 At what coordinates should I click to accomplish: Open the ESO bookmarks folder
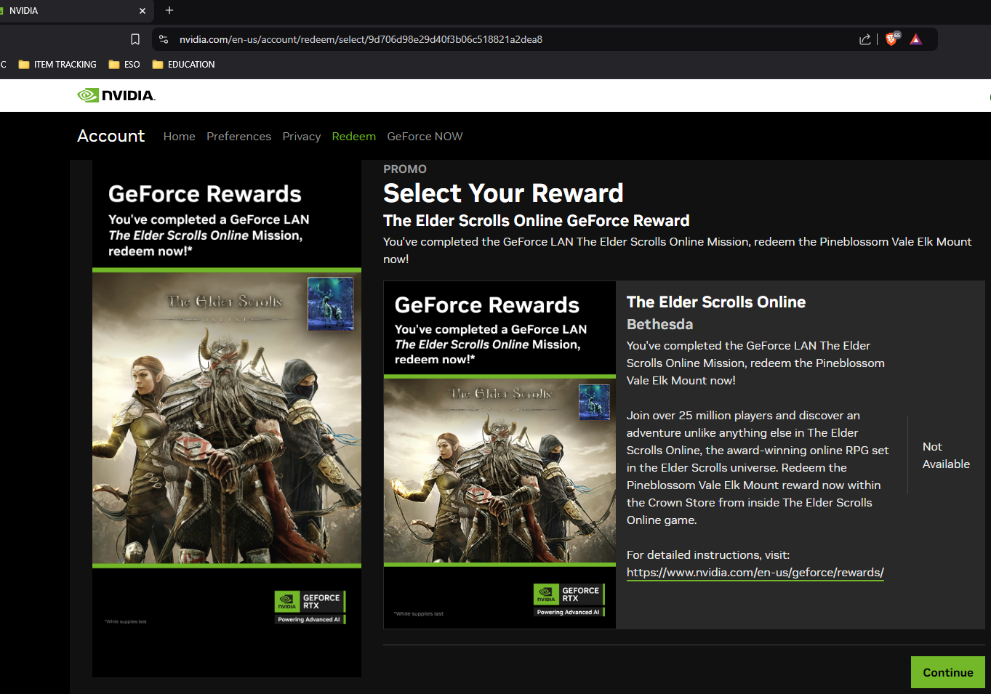124,65
